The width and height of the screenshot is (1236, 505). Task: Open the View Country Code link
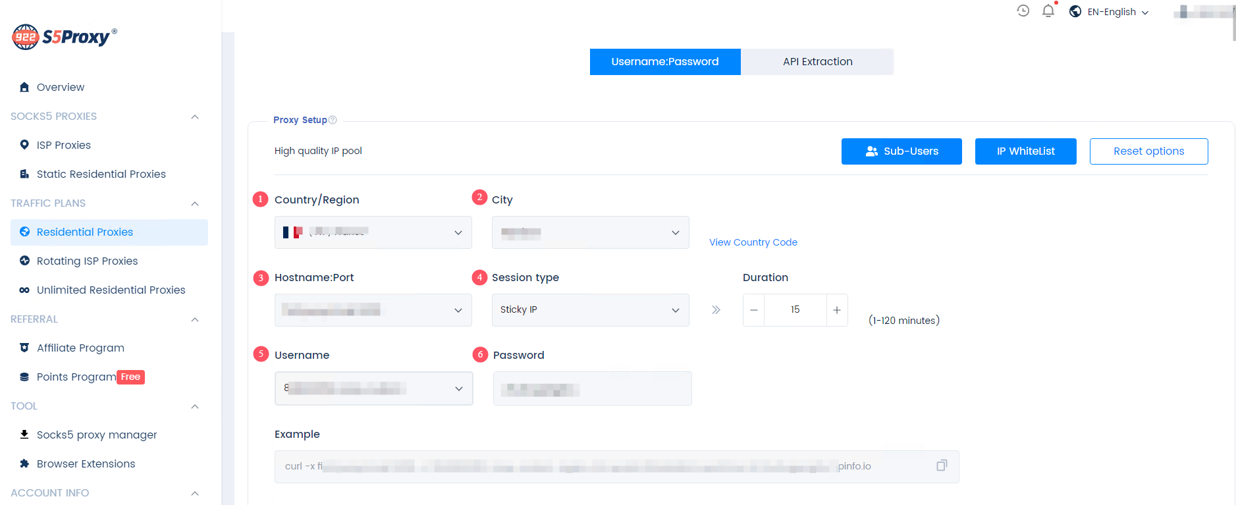(753, 242)
